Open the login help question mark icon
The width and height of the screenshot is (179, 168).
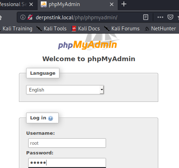tap(50, 118)
